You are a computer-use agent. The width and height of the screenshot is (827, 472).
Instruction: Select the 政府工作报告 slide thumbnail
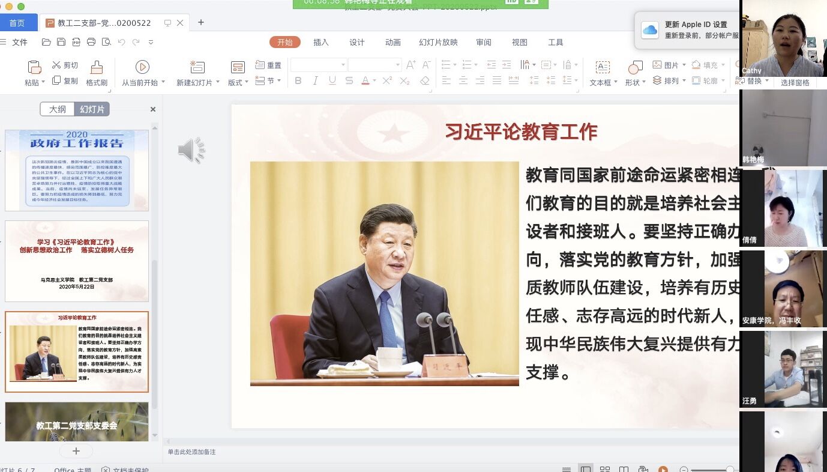pyautogui.click(x=77, y=170)
